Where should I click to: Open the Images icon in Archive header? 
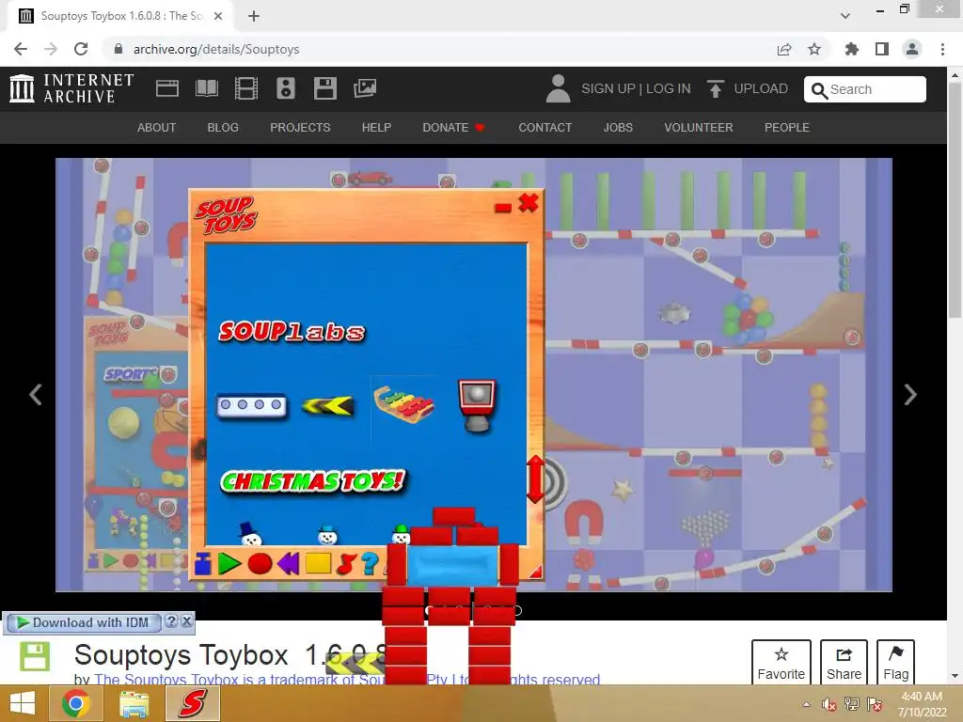[x=365, y=88]
